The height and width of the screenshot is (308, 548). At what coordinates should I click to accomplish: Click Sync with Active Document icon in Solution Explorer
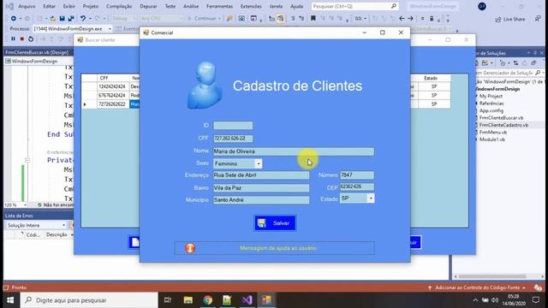pyautogui.click(x=515, y=63)
